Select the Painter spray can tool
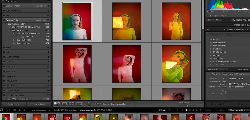This screenshot has height=120, width=250. pyautogui.click(x=89, y=104)
